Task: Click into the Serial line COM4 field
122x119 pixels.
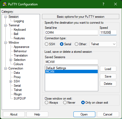Action: click(x=72, y=33)
